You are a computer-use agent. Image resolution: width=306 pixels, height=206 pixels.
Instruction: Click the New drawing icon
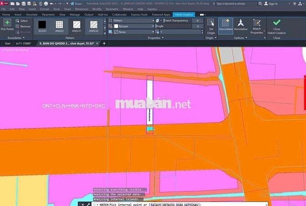pos(12,4)
